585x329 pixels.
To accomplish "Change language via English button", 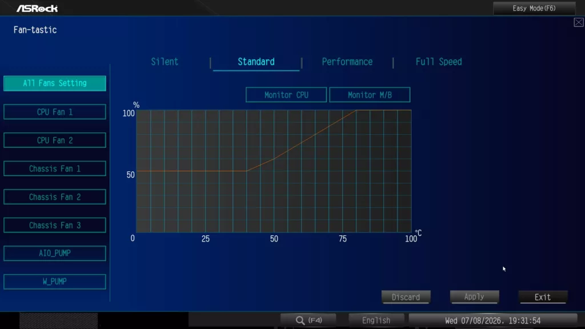I will [x=376, y=320].
